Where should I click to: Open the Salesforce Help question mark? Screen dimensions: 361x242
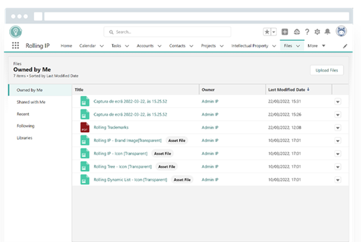coord(307,32)
